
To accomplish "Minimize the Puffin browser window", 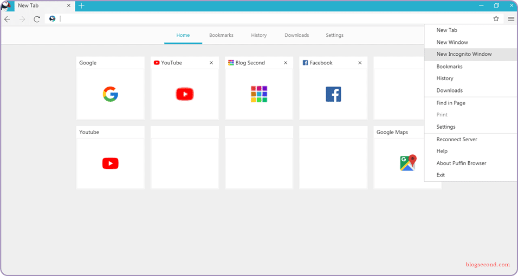I will pyautogui.click(x=481, y=5).
